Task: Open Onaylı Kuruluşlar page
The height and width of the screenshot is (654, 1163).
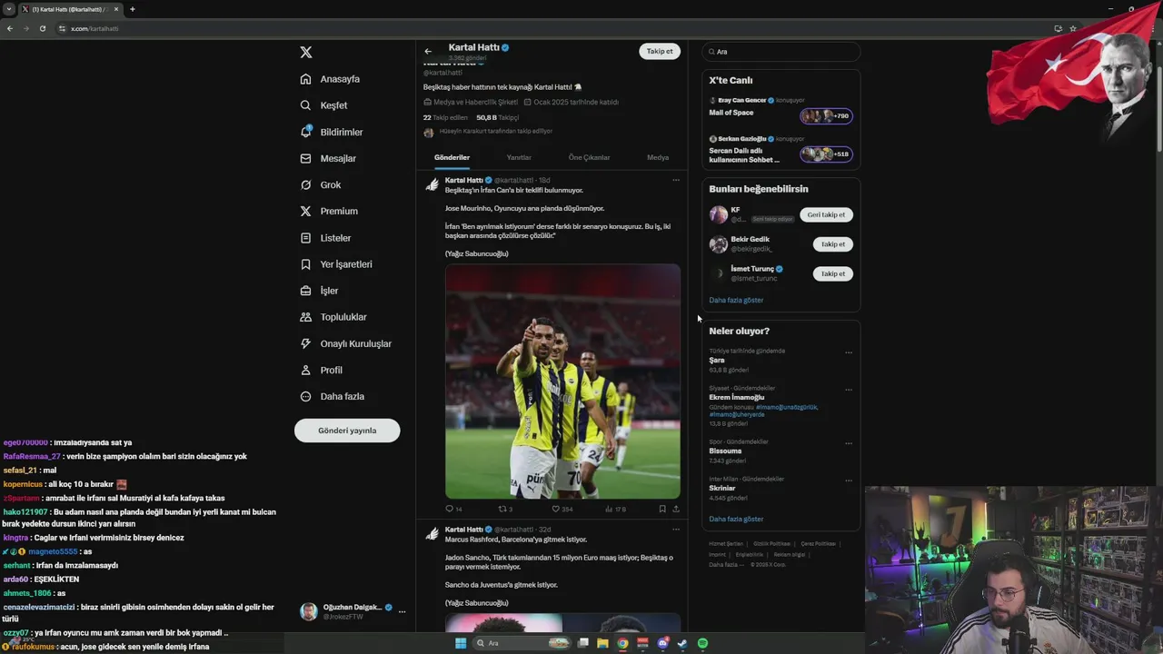Action: tap(346, 343)
